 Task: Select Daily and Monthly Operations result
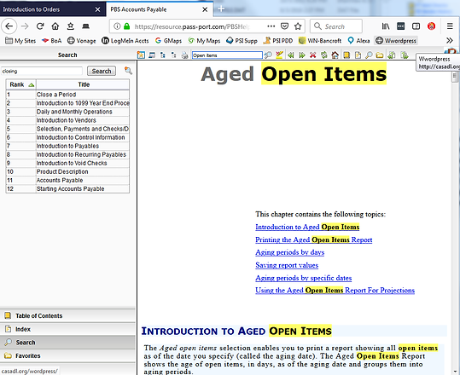pos(67,112)
